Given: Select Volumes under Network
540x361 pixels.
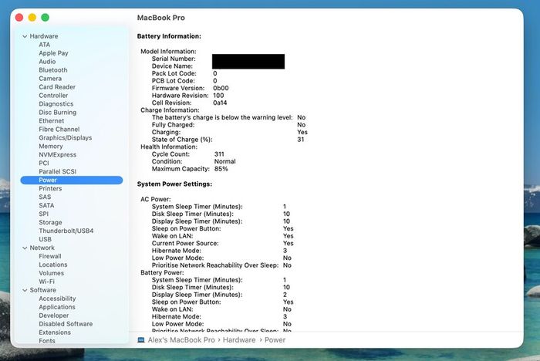Looking at the screenshot, I should pos(51,273).
